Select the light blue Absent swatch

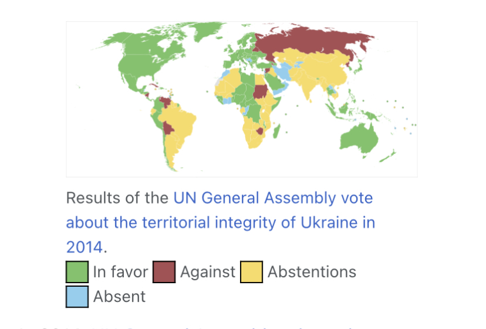(x=77, y=297)
